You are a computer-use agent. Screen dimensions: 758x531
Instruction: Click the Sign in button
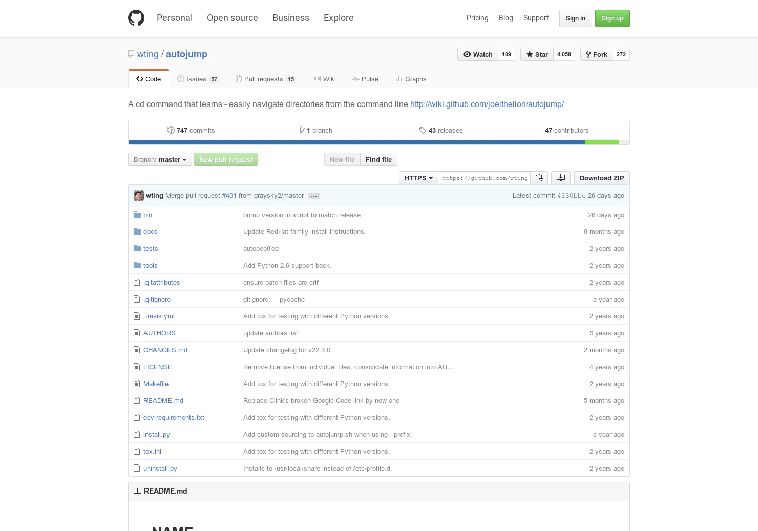[576, 18]
